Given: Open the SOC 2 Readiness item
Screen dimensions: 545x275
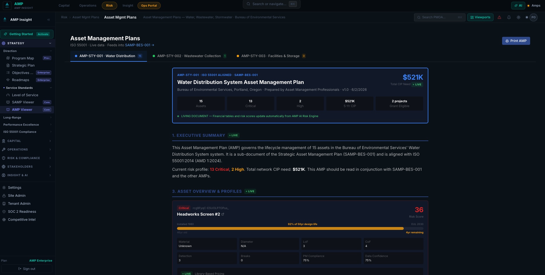Looking at the screenshot, I should 22,212.
